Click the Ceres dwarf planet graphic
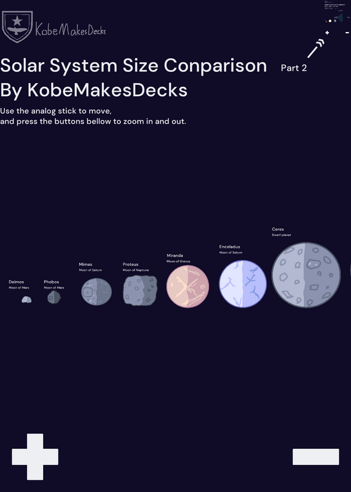351x492 pixels. (x=306, y=275)
